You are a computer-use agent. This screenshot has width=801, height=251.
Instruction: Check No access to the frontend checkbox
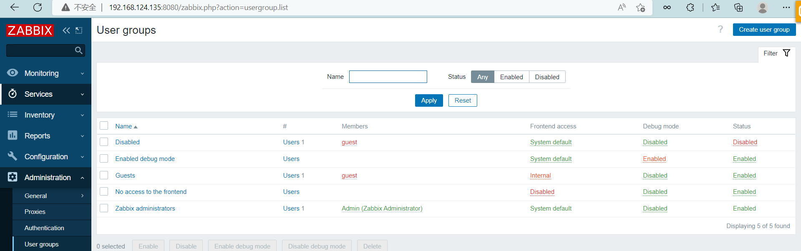coord(104,192)
